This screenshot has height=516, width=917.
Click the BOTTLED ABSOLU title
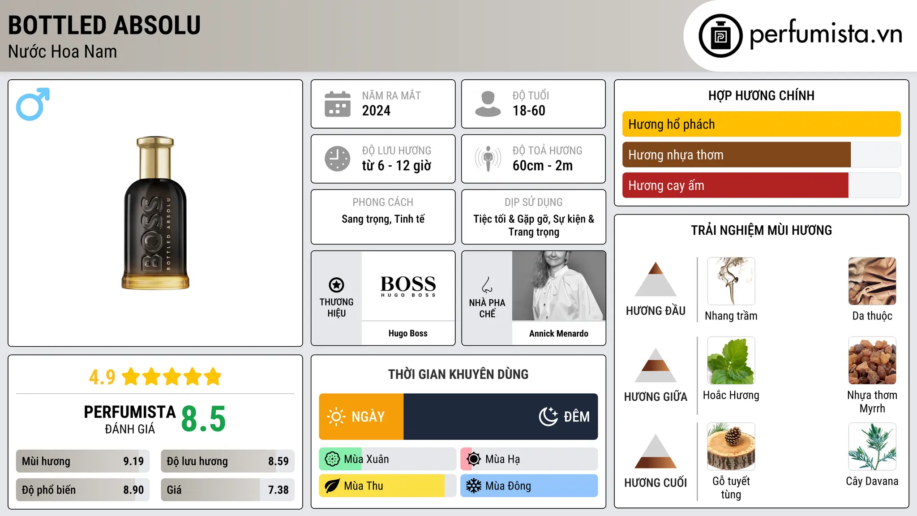point(104,25)
